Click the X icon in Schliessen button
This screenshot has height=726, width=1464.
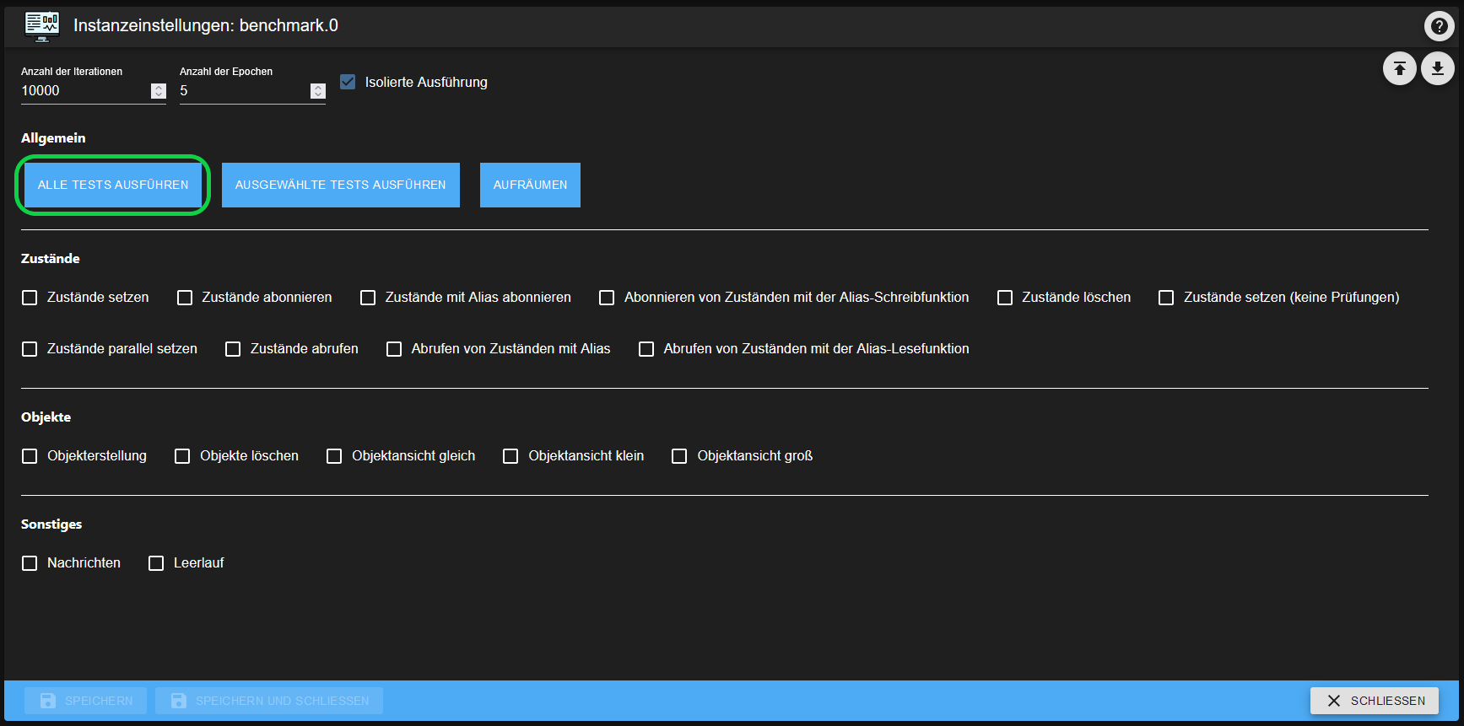[1333, 701]
